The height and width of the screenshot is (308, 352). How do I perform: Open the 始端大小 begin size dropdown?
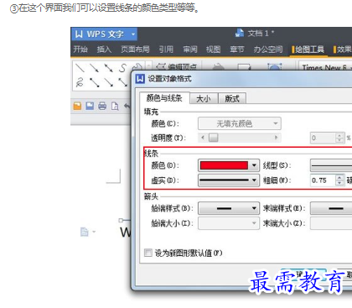[x=228, y=223]
